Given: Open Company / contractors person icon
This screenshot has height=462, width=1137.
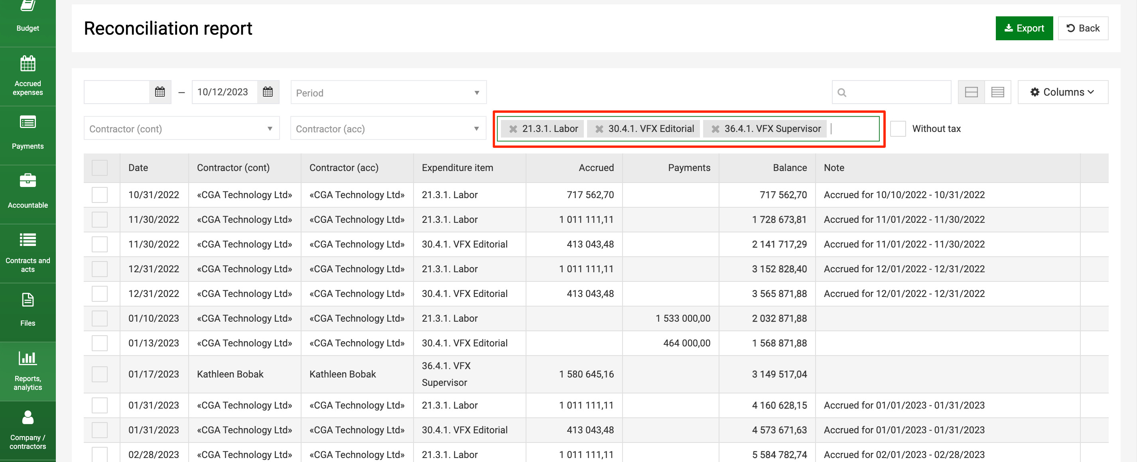Looking at the screenshot, I should tap(28, 417).
